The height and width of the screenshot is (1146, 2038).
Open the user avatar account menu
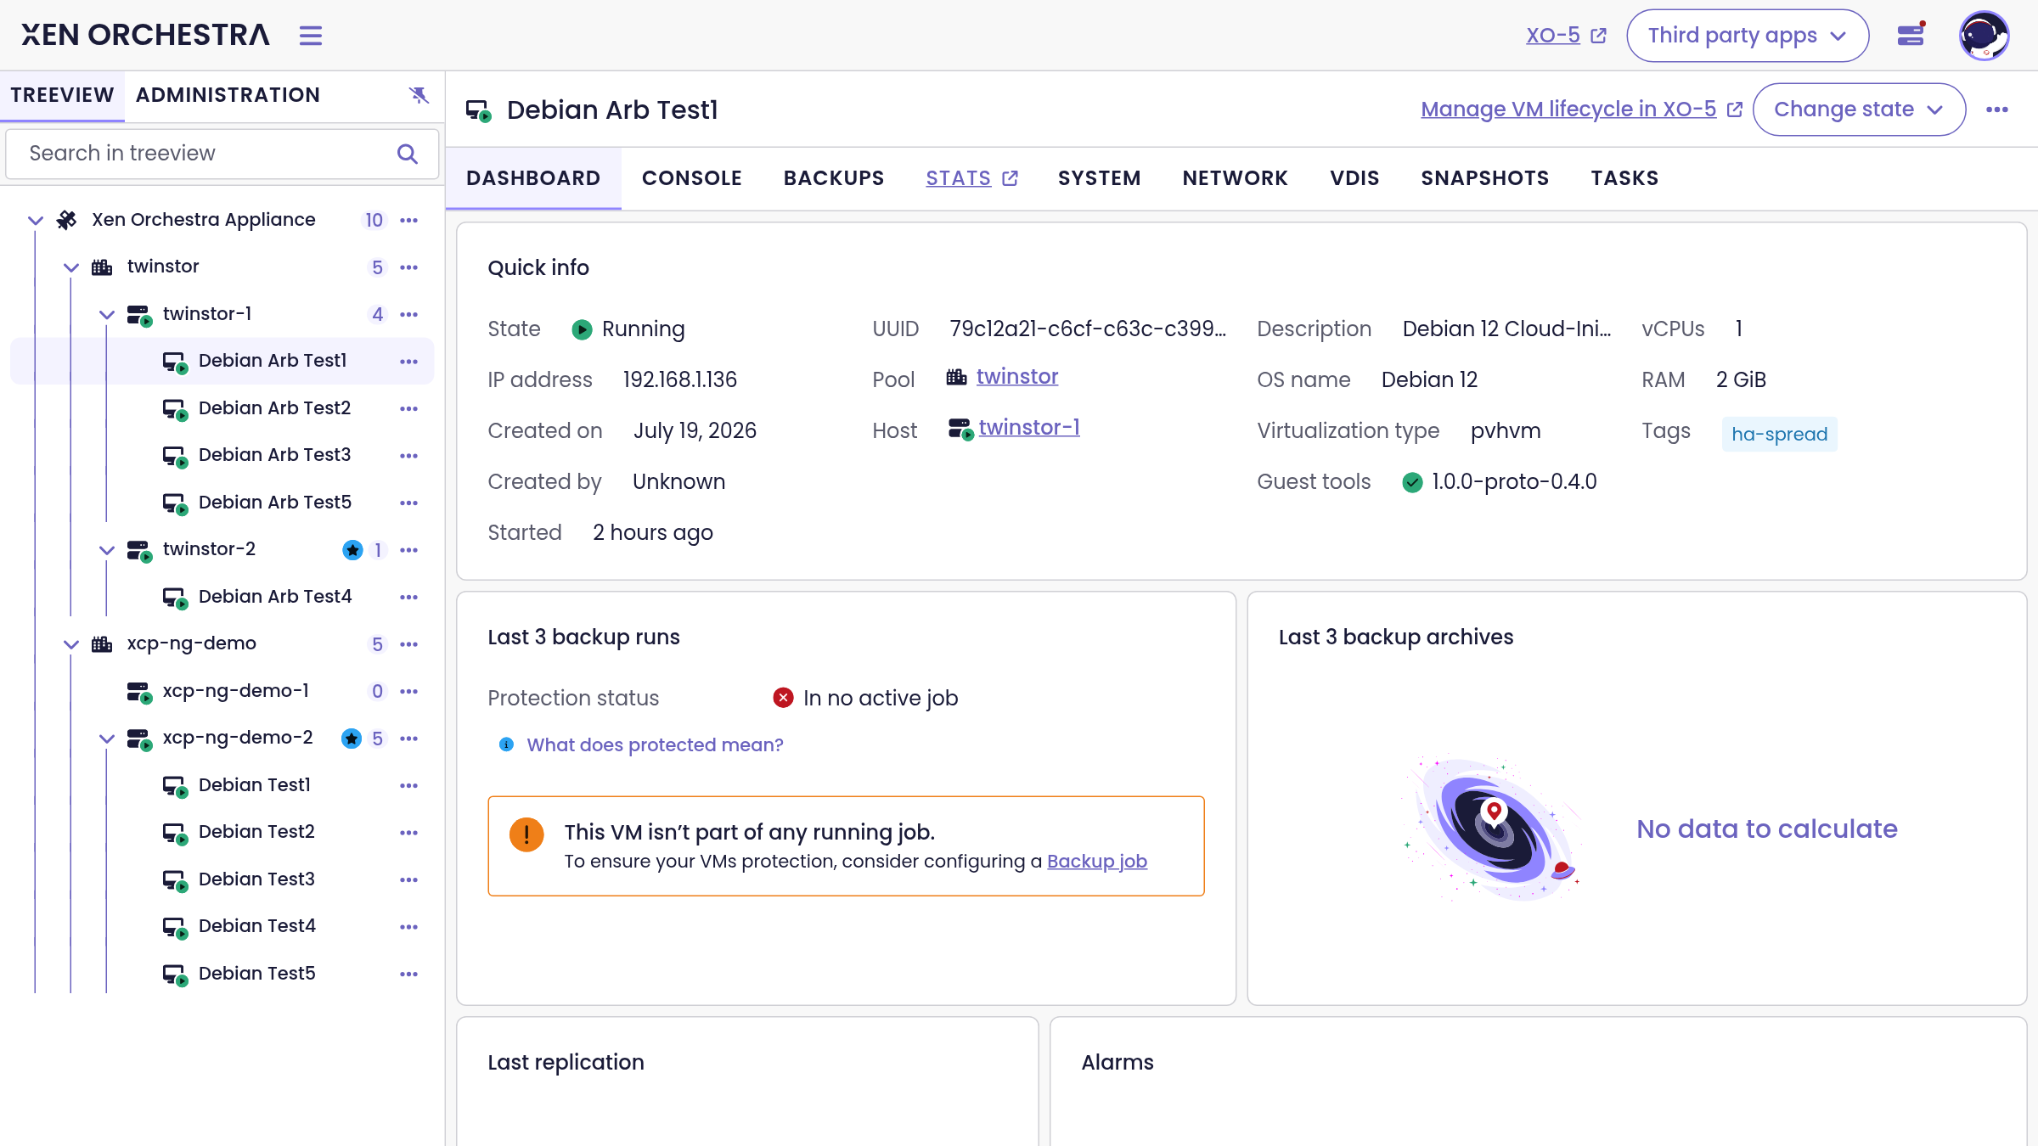coord(1985,36)
